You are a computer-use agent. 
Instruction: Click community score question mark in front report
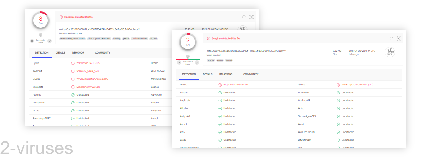[x=188, y=56]
